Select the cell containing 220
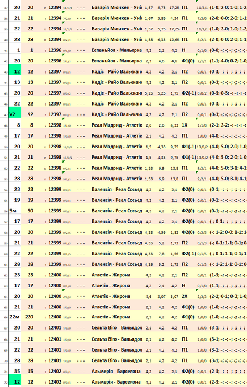 point(30,317)
